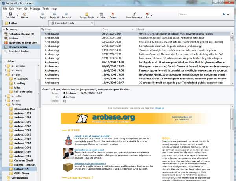Open the View menu
This screenshot has height=181, width=236.
point(19,9)
